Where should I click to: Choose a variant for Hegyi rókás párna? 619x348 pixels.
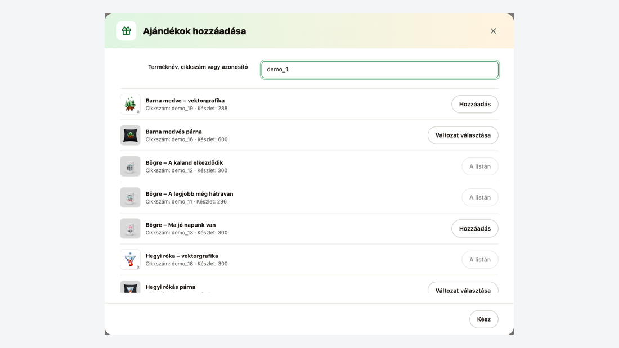point(463,288)
